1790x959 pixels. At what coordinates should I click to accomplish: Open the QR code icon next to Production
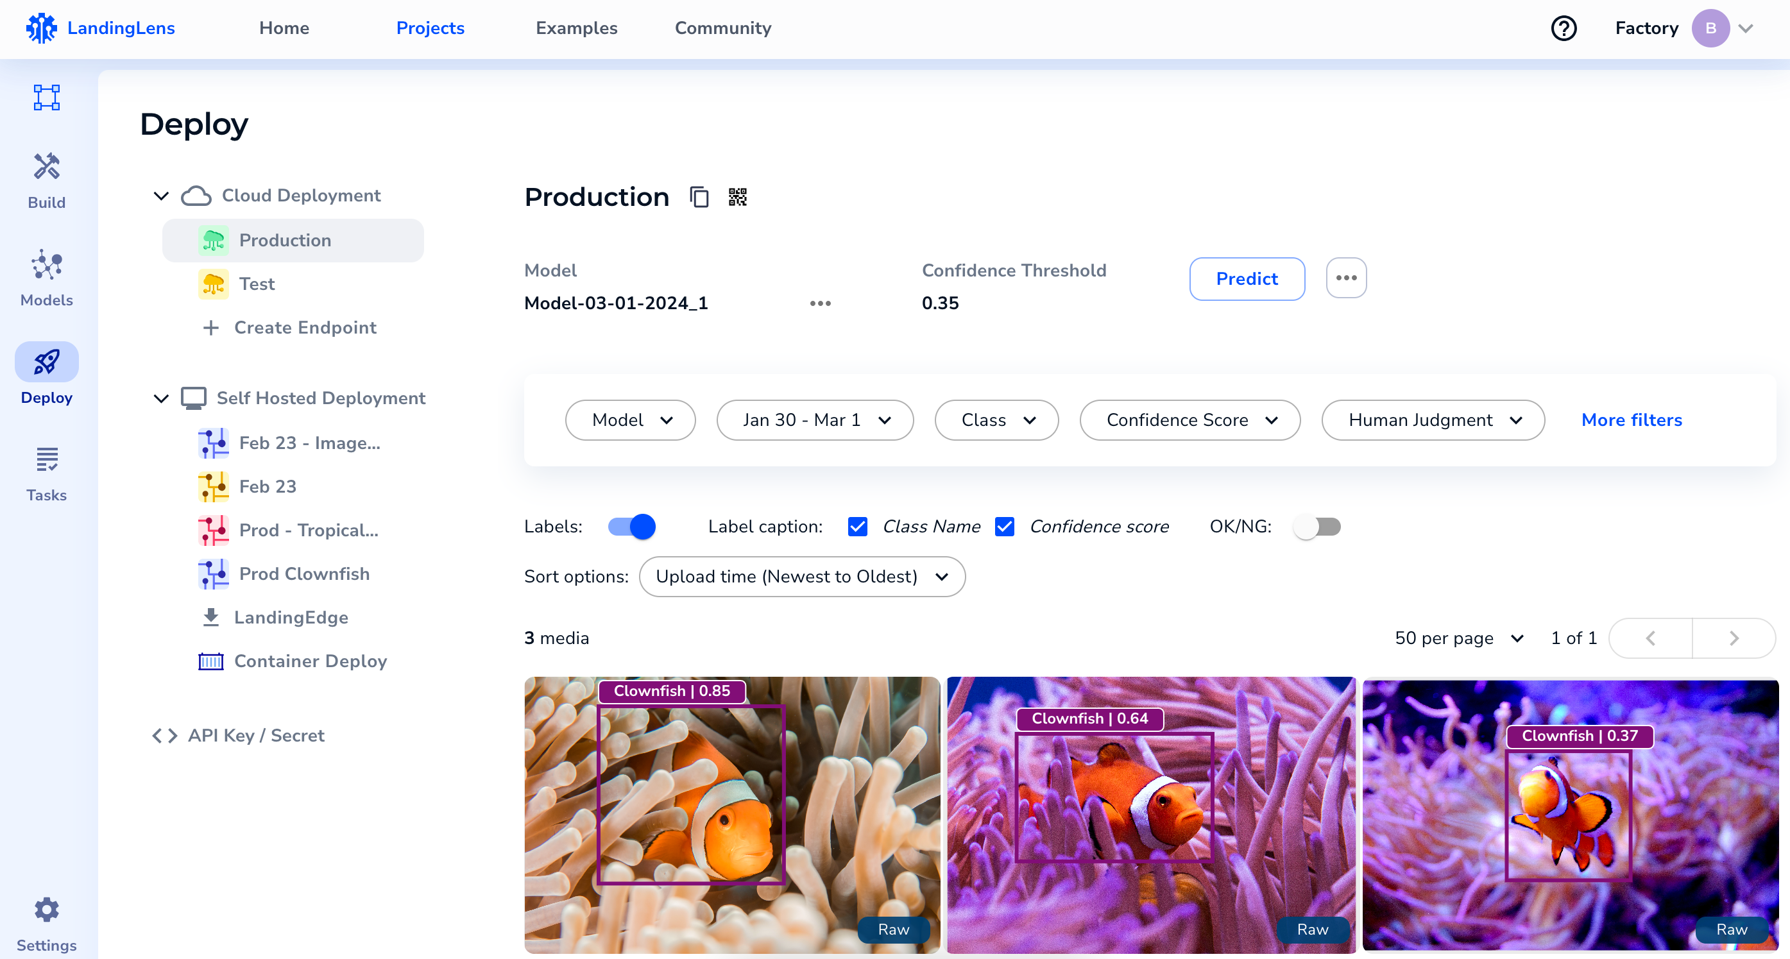pyautogui.click(x=737, y=198)
